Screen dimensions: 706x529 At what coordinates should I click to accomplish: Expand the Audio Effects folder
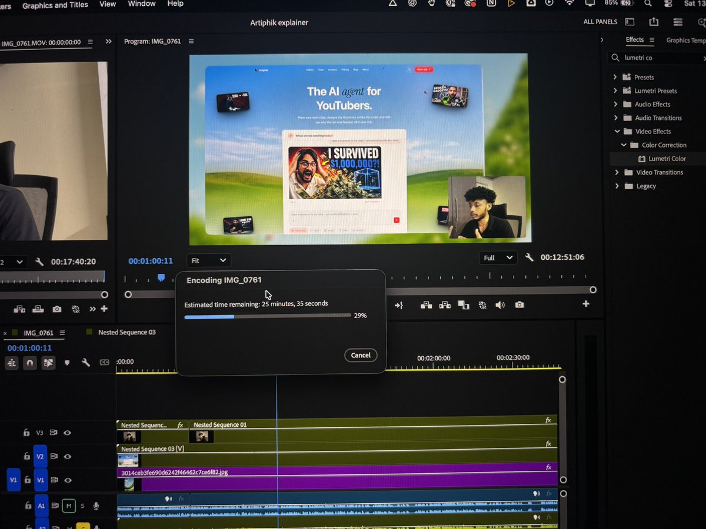click(615, 104)
